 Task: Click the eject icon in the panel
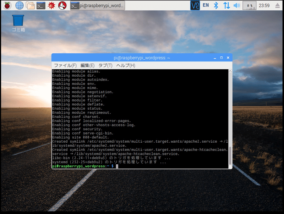[277, 6]
